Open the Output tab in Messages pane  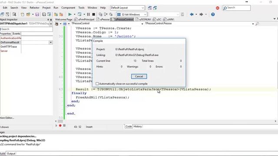(11, 153)
